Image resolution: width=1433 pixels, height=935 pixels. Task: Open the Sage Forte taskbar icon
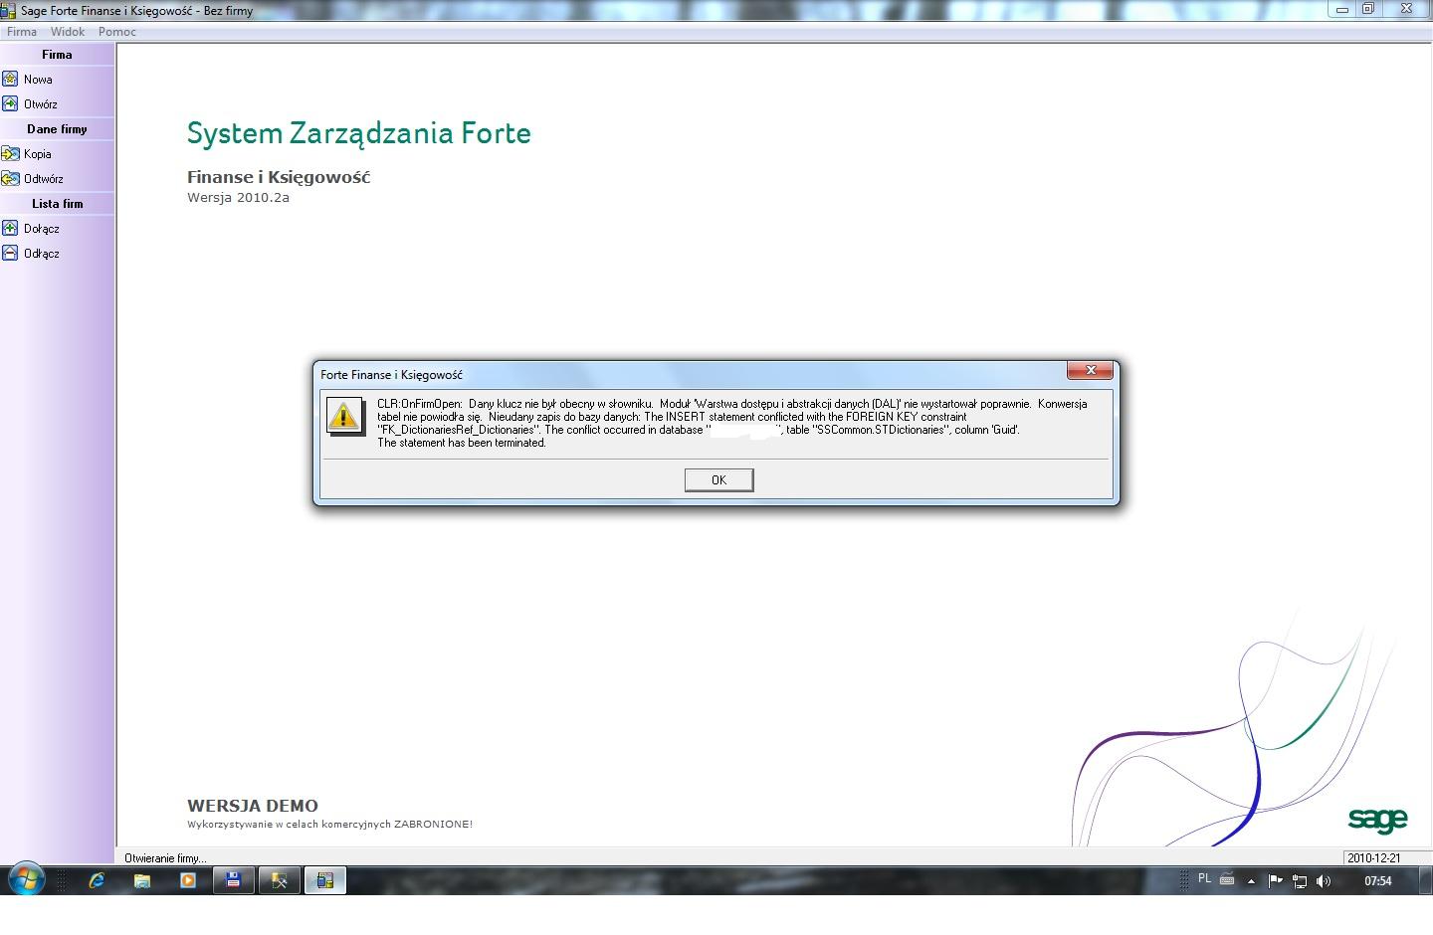tap(324, 880)
